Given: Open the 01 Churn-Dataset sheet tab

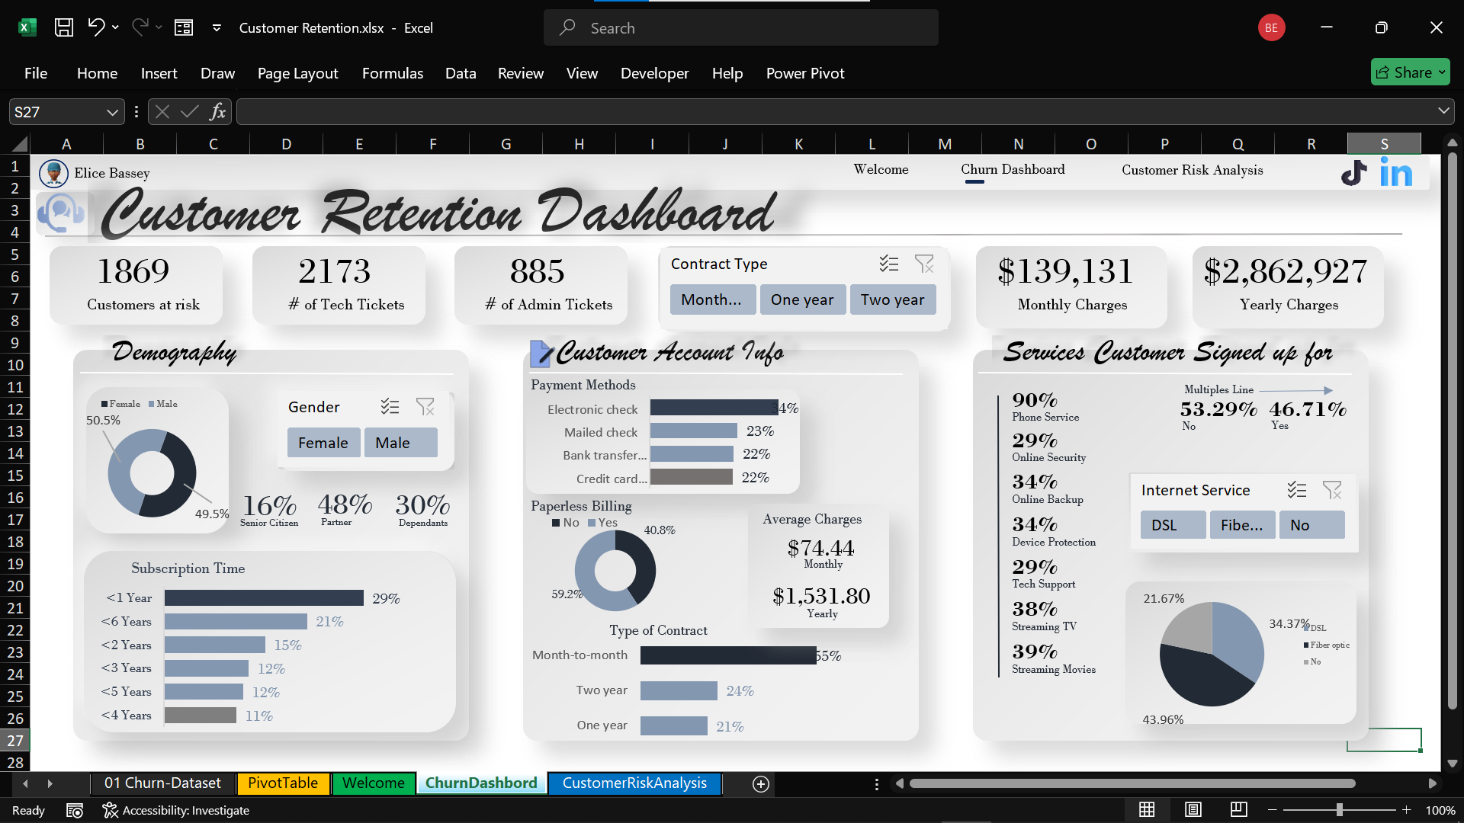Looking at the screenshot, I should 162,783.
